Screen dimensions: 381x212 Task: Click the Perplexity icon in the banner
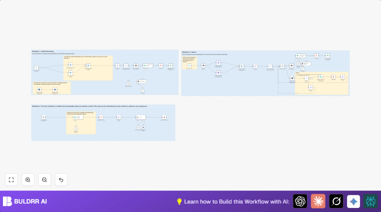(371, 201)
